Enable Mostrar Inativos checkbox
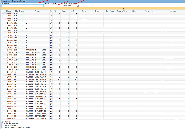The width and height of the screenshot is (185, 129). 3,125
